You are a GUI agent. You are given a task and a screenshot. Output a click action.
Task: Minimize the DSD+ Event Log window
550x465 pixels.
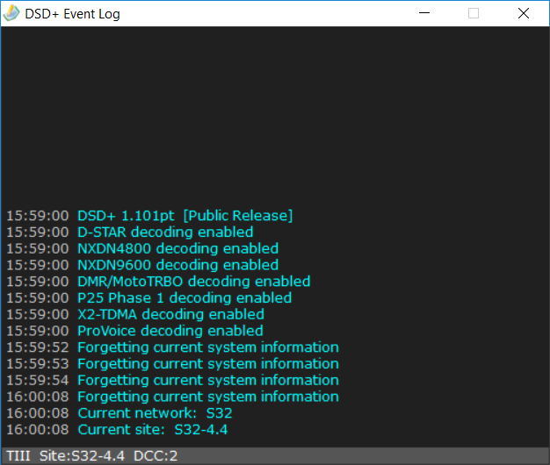[x=424, y=13]
